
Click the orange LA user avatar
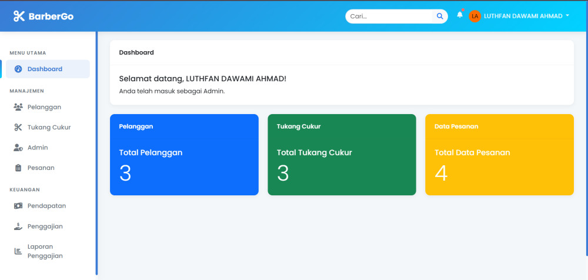(x=475, y=16)
